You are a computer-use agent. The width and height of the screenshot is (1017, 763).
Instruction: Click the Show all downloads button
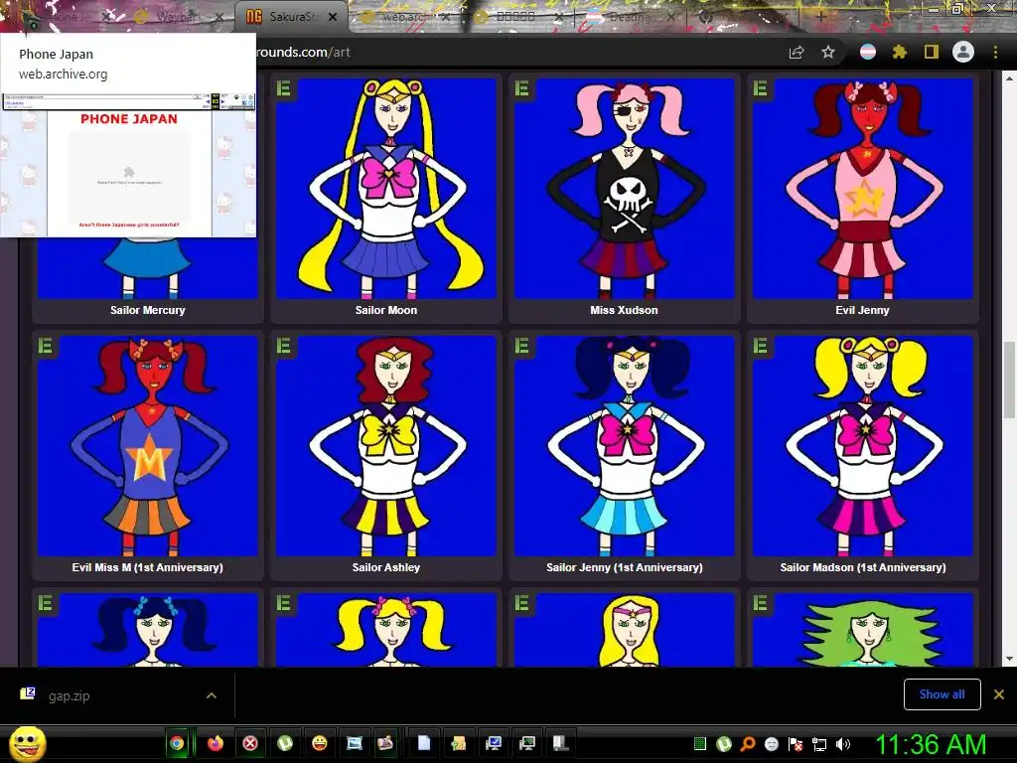(x=942, y=694)
